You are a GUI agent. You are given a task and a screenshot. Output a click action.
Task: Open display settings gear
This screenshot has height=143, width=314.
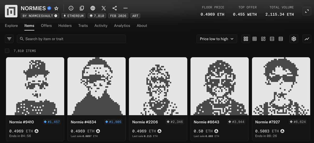(294, 39)
